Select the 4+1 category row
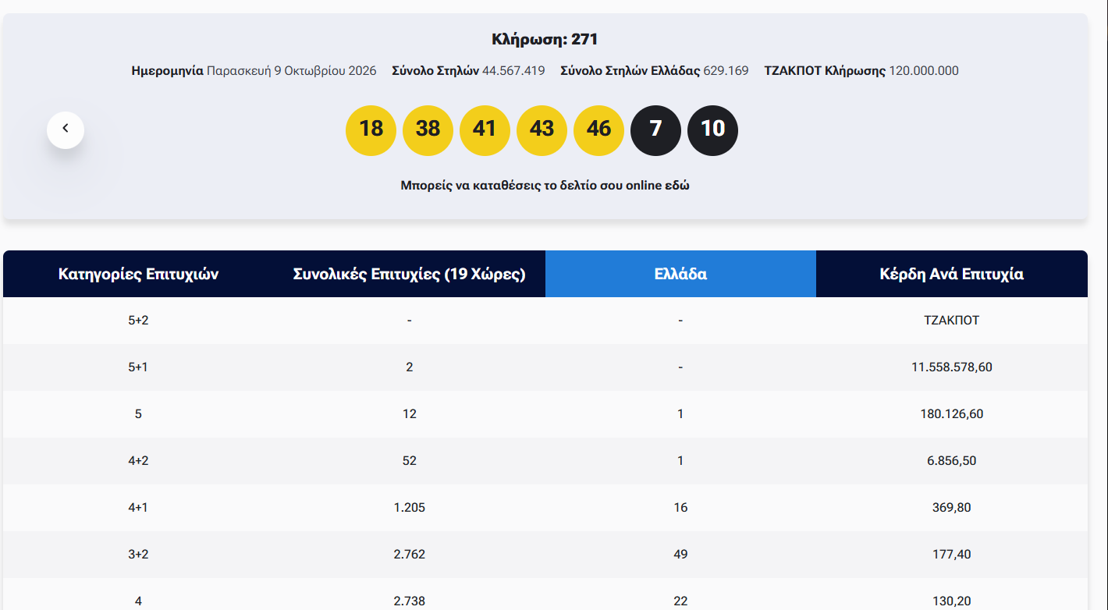The width and height of the screenshot is (1108, 610). [545, 508]
